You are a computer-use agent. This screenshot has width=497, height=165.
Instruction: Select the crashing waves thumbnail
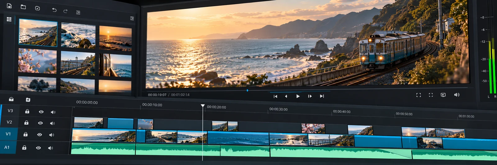pyautogui.click(x=78, y=36)
